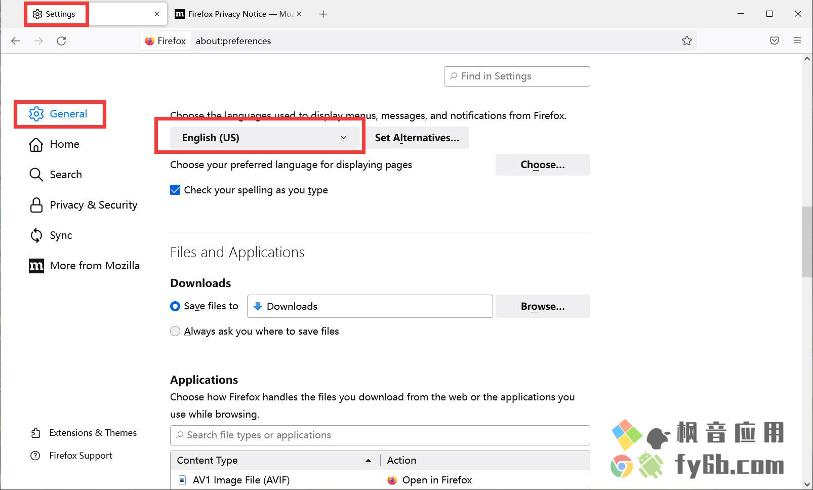Click Open in Firefox action cell
This screenshot has height=490, width=813.
click(485, 480)
